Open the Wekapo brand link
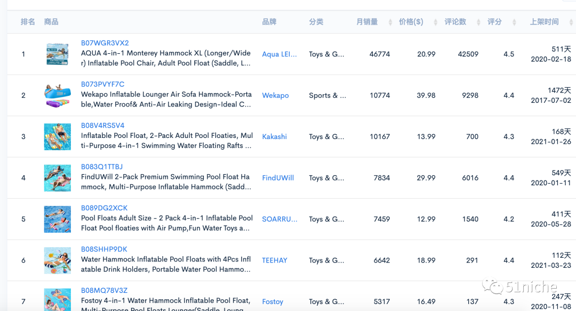 275,95
